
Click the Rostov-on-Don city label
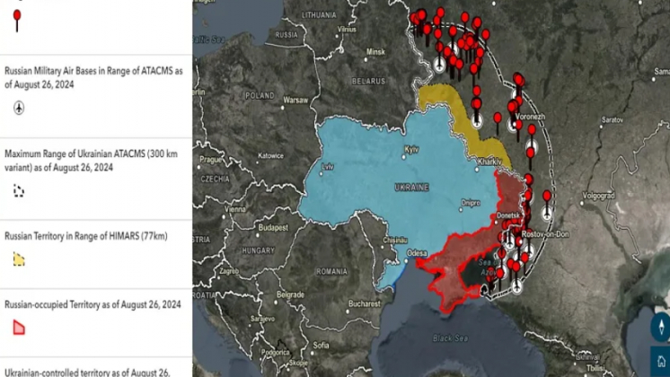(546, 234)
